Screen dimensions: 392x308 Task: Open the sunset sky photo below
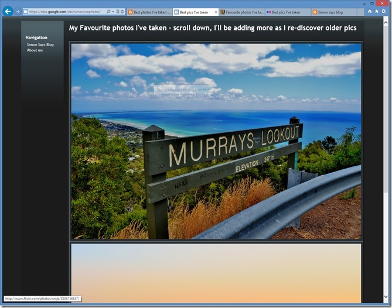point(216,273)
